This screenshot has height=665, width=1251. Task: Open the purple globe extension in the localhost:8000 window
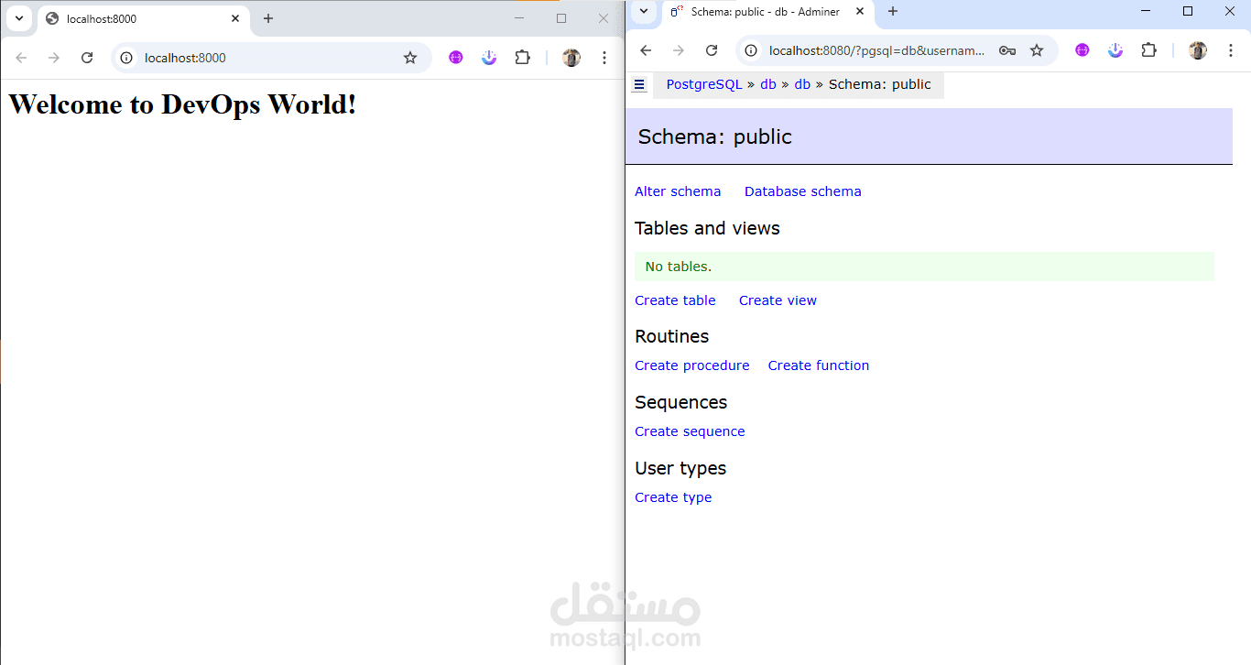(456, 57)
